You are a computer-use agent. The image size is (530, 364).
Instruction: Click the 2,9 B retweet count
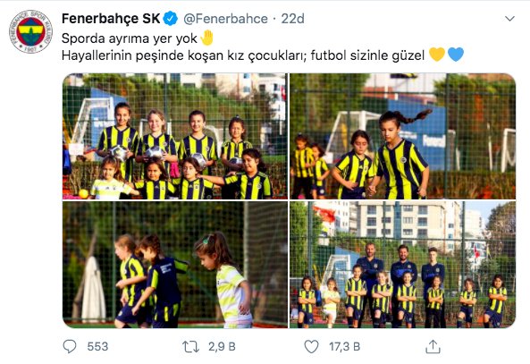[x=222, y=347]
